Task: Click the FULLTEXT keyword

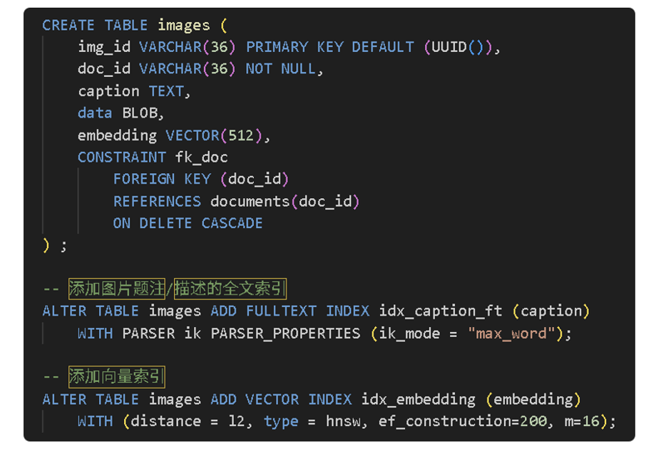Action: click(x=282, y=311)
